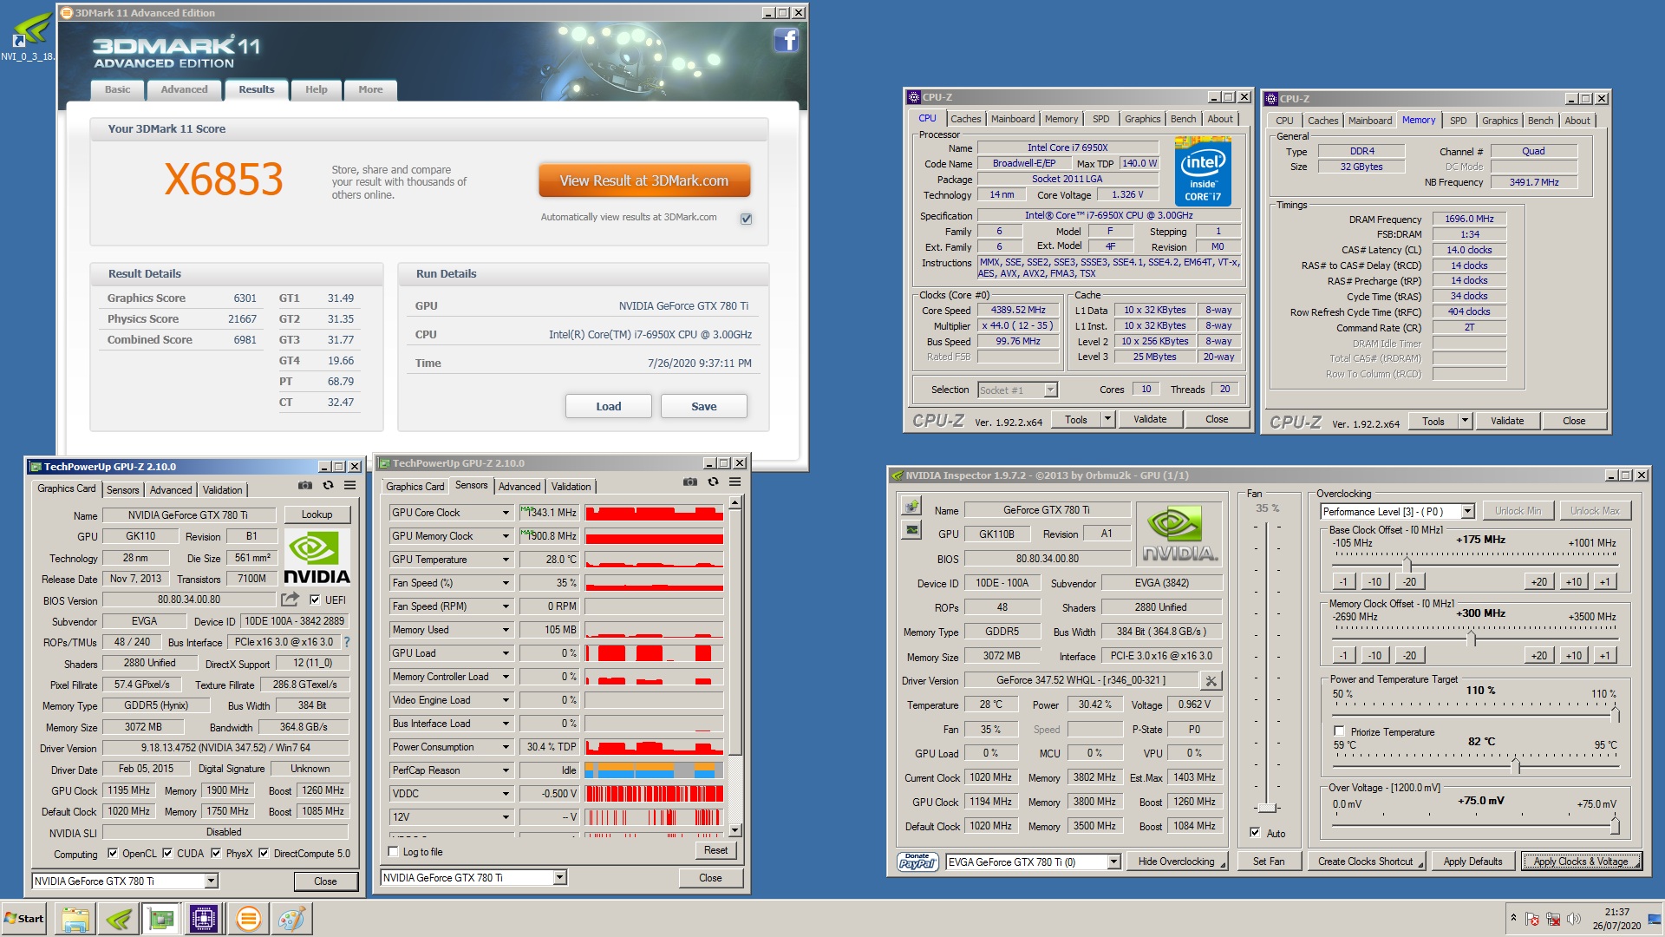The image size is (1665, 937).
Task: Click screenshot camera icon in GPU-Z Sensors window
Action: click(689, 482)
